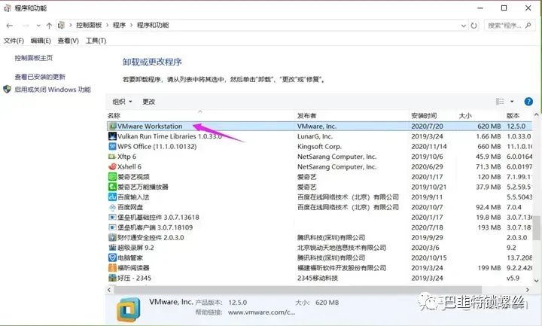Click the 2020/11/14 install date cell
The width and height of the screenshot is (542, 326).
tap(429, 147)
